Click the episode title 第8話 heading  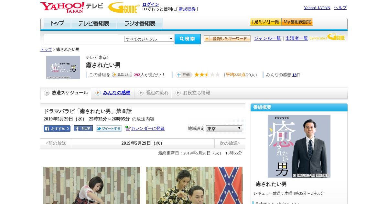[88, 111]
